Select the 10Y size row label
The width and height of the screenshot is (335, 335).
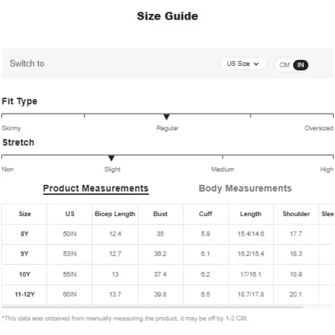[x=25, y=274]
